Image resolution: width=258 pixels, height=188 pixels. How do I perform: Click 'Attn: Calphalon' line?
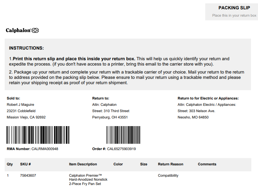pos(104,104)
